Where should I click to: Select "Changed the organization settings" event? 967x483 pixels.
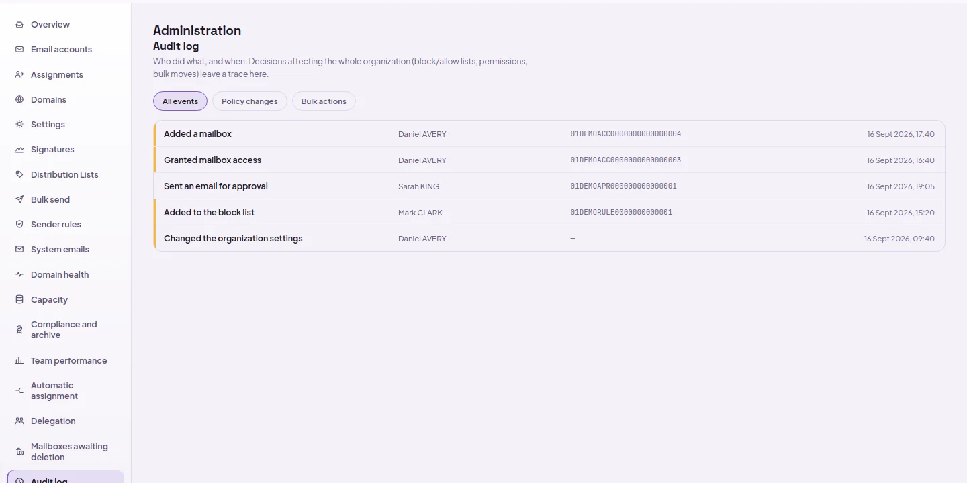point(549,239)
